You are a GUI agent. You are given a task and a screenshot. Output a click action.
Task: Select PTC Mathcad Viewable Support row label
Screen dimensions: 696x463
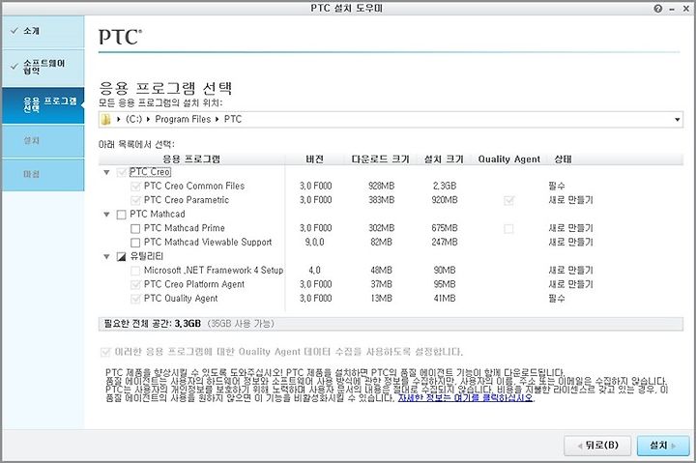click(x=208, y=243)
